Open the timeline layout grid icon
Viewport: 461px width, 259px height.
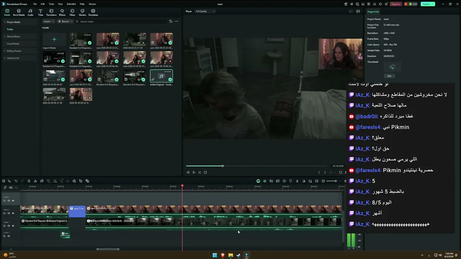pyautogui.click(x=4, y=181)
